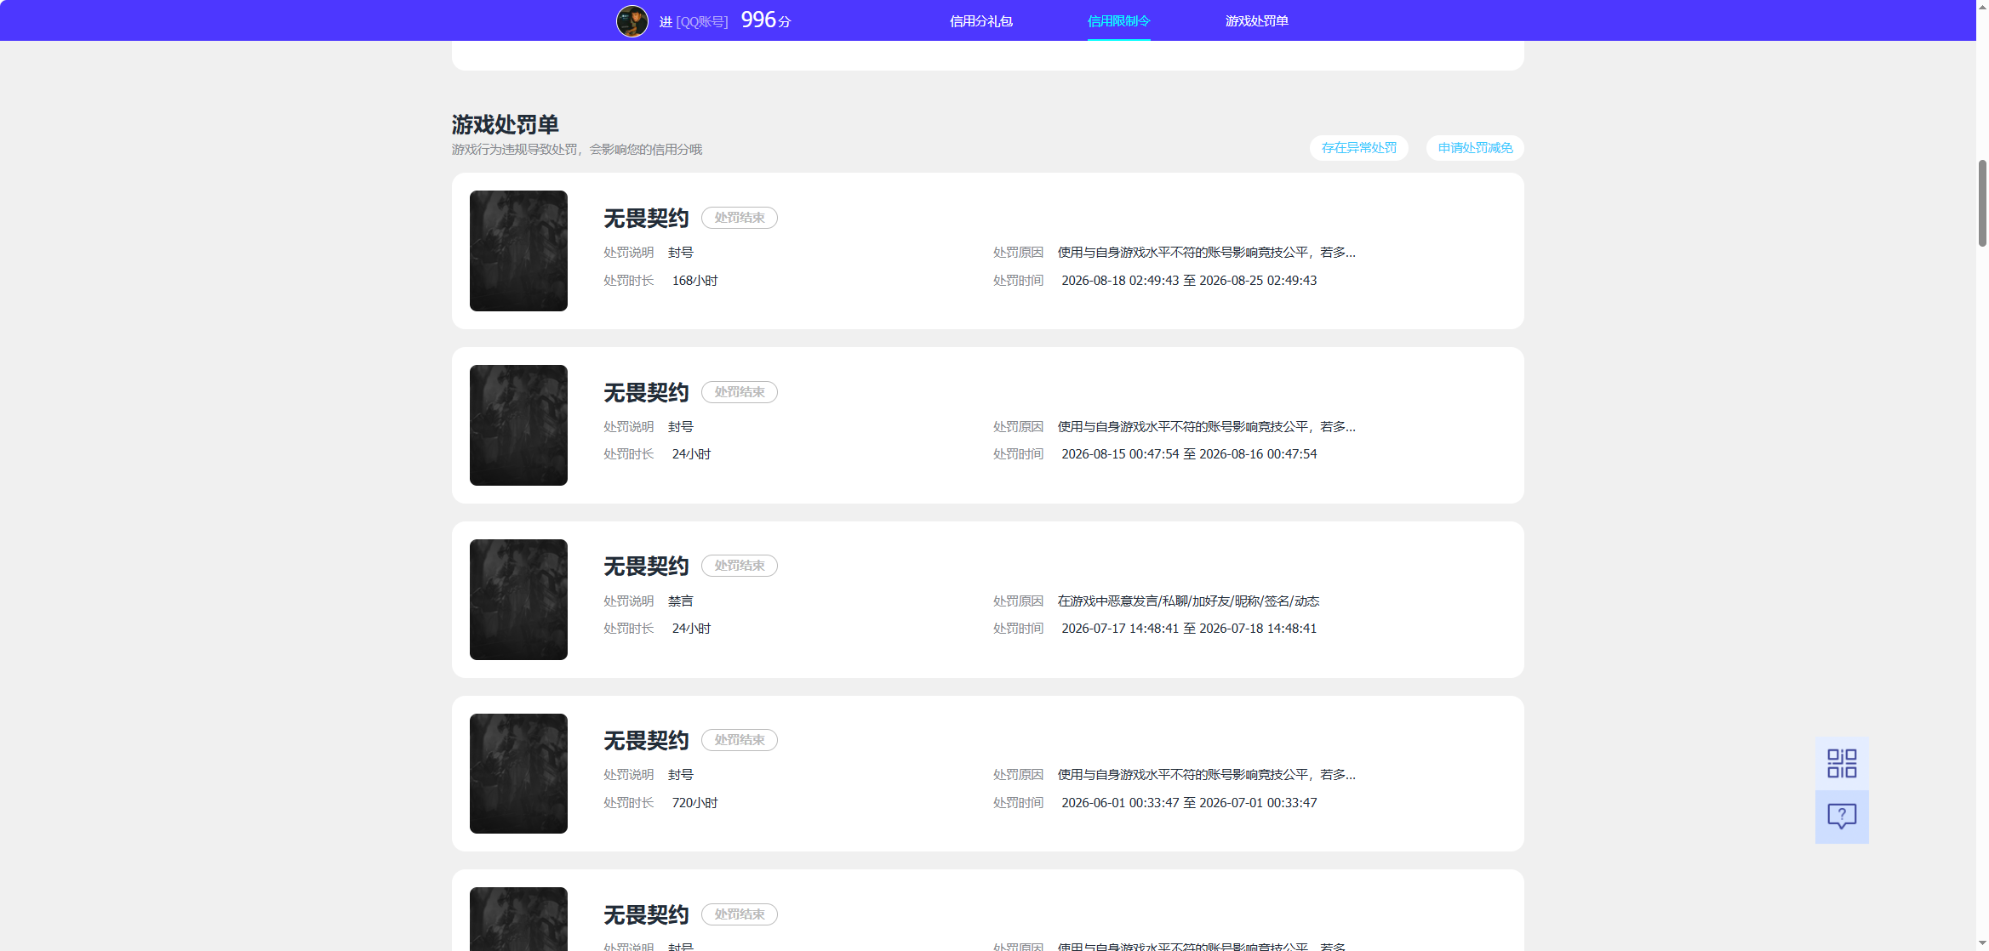Click the 无畏契约 title of 禁言 record

pyautogui.click(x=646, y=567)
